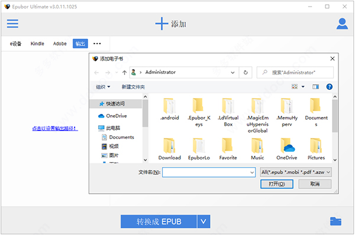Select the .Epubor_Keys folder

[199, 112]
